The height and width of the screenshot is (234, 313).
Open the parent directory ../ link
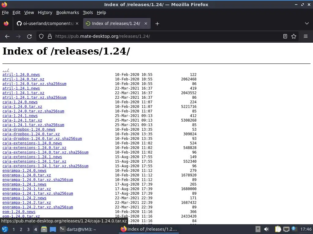pyautogui.click(x=6, y=70)
